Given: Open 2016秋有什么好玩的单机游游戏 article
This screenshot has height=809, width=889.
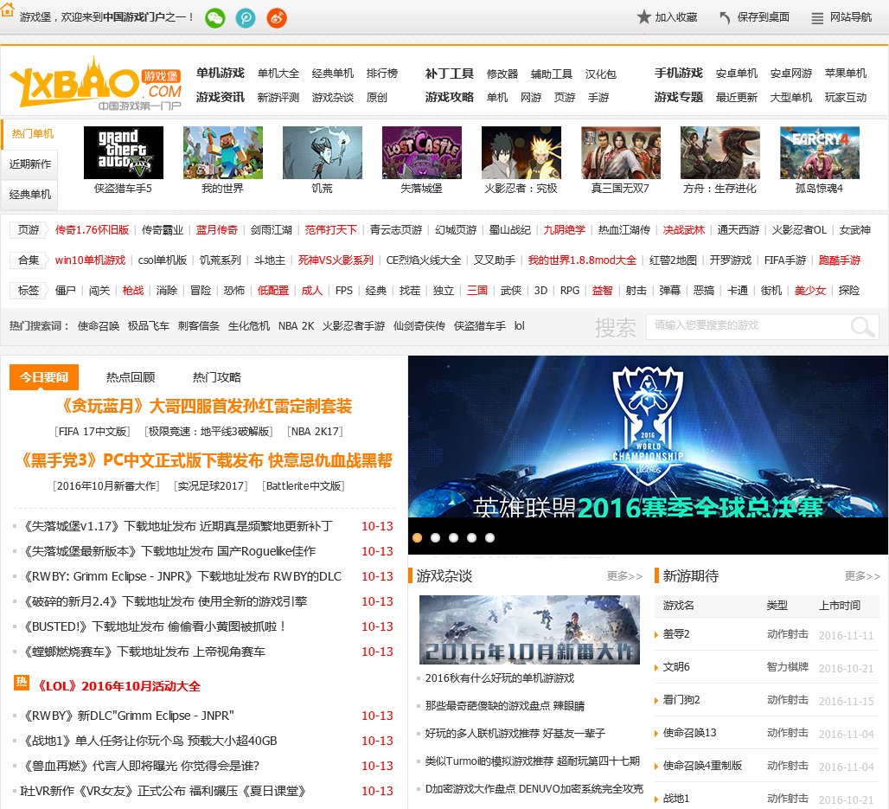Looking at the screenshot, I should pyautogui.click(x=500, y=678).
